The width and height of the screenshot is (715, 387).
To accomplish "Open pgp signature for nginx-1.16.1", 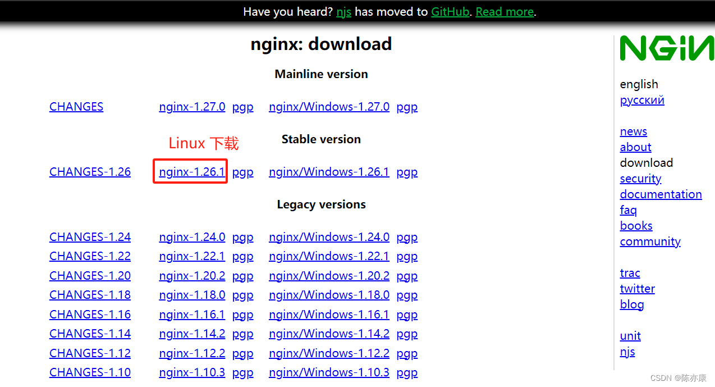I will [x=243, y=315].
